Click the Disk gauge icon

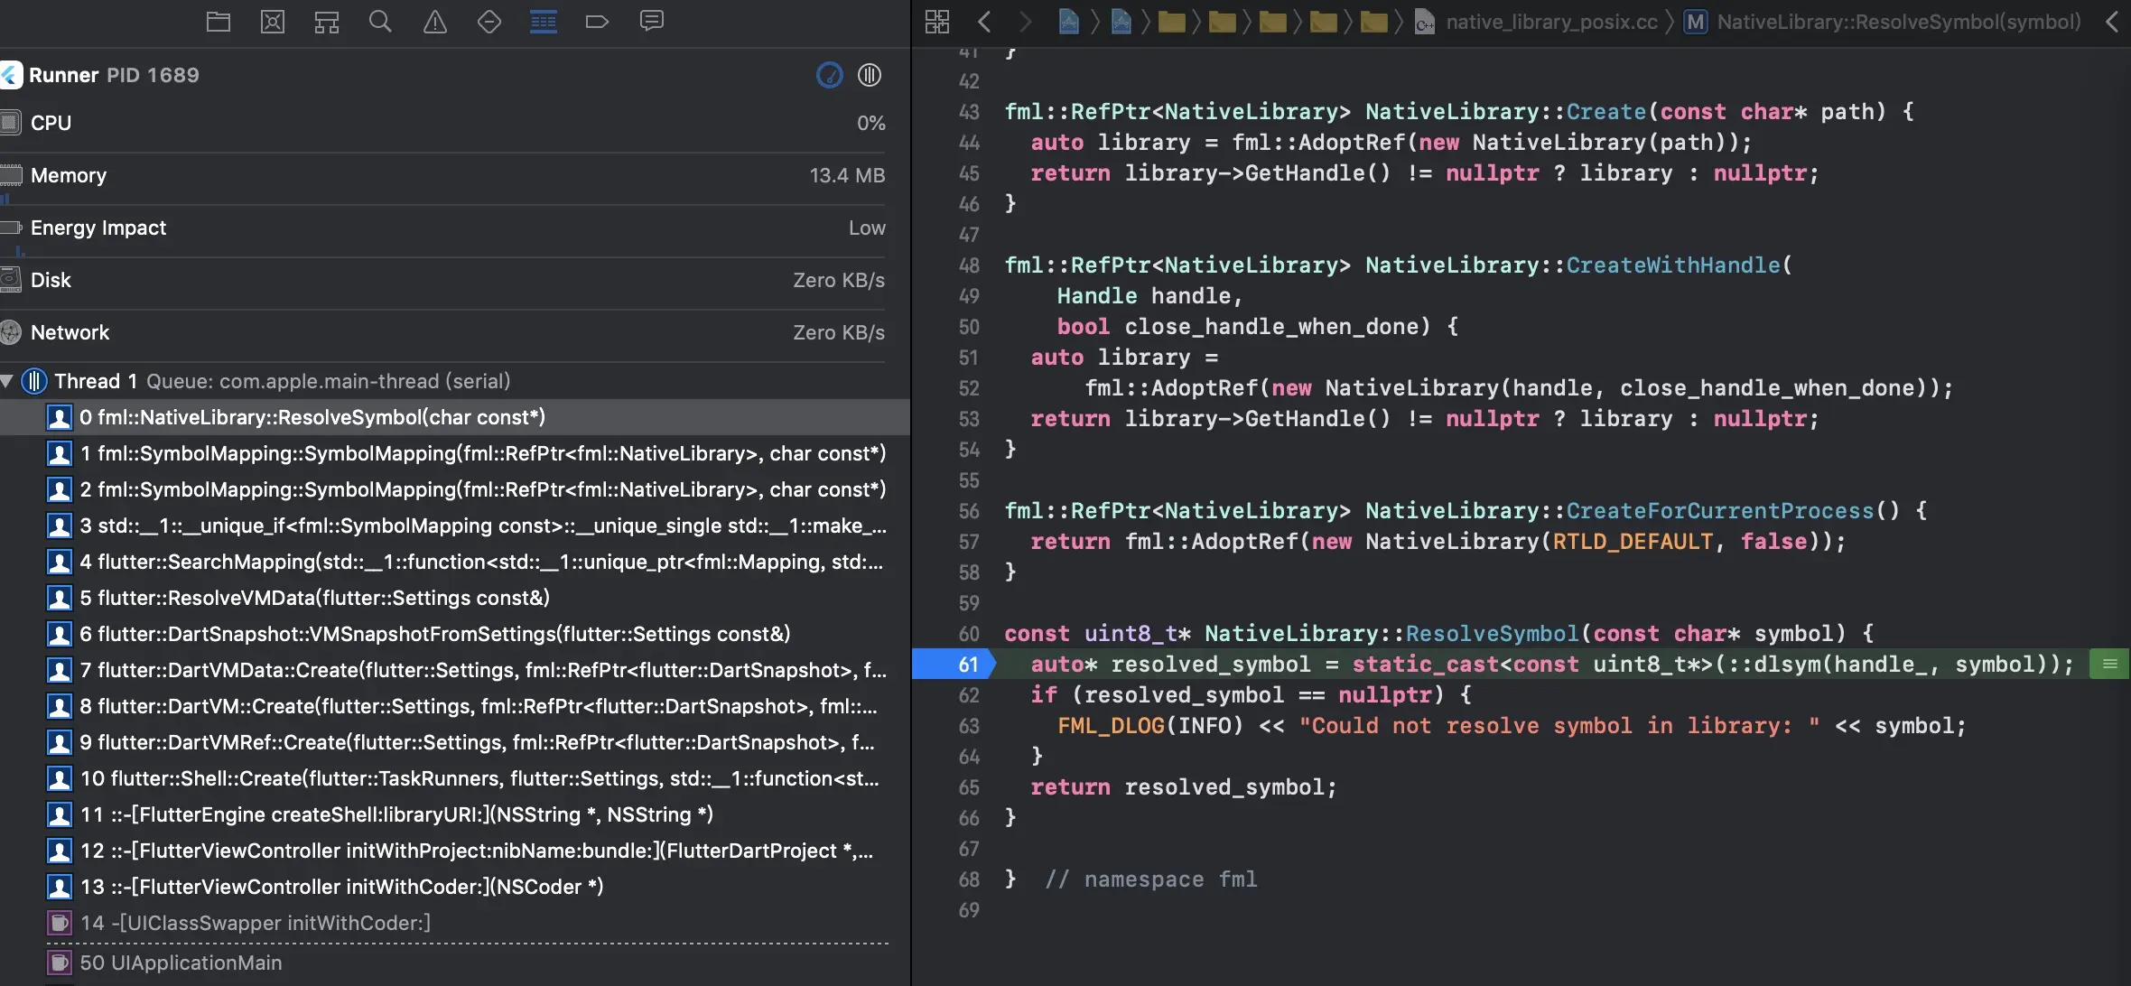click(10, 280)
